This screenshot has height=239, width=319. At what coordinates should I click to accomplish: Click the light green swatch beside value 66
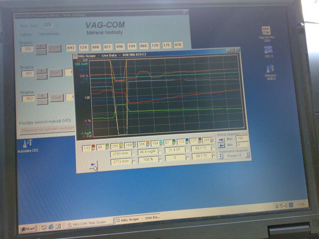pos(107,145)
